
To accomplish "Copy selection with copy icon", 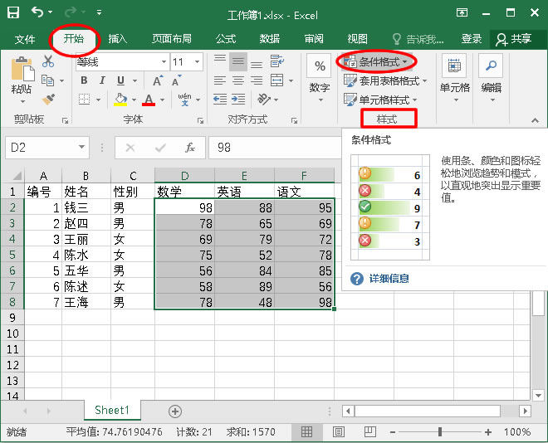I will tap(48, 80).
